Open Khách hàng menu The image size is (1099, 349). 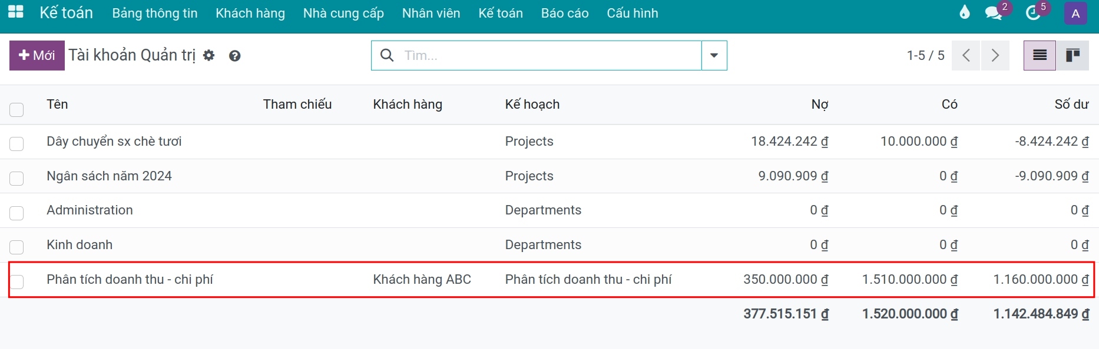pos(250,13)
